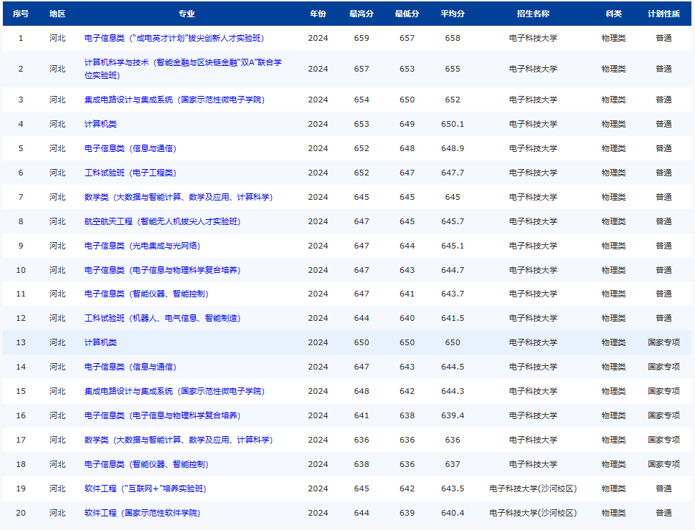Select average score 652 in row 3
This screenshot has width=695, height=530.
tap(453, 100)
